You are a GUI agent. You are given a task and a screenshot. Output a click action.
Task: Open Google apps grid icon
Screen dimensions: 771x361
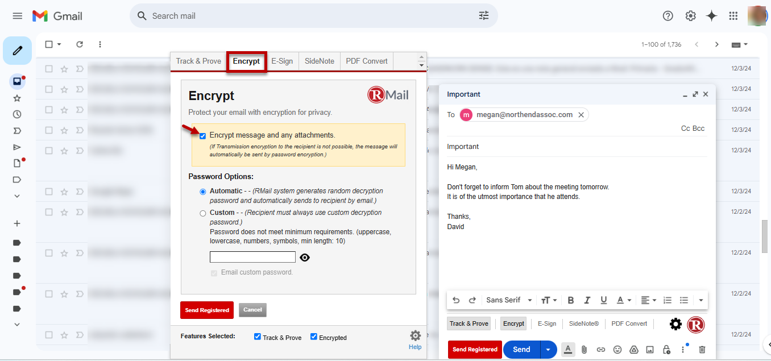point(733,16)
